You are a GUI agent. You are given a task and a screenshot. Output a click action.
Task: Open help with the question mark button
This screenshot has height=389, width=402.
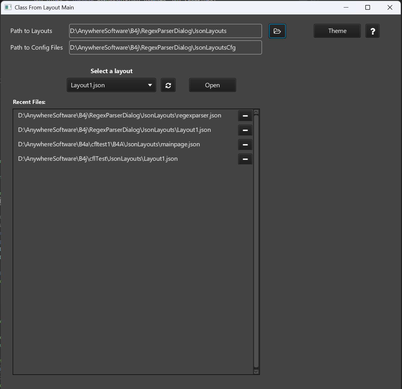pyautogui.click(x=373, y=31)
